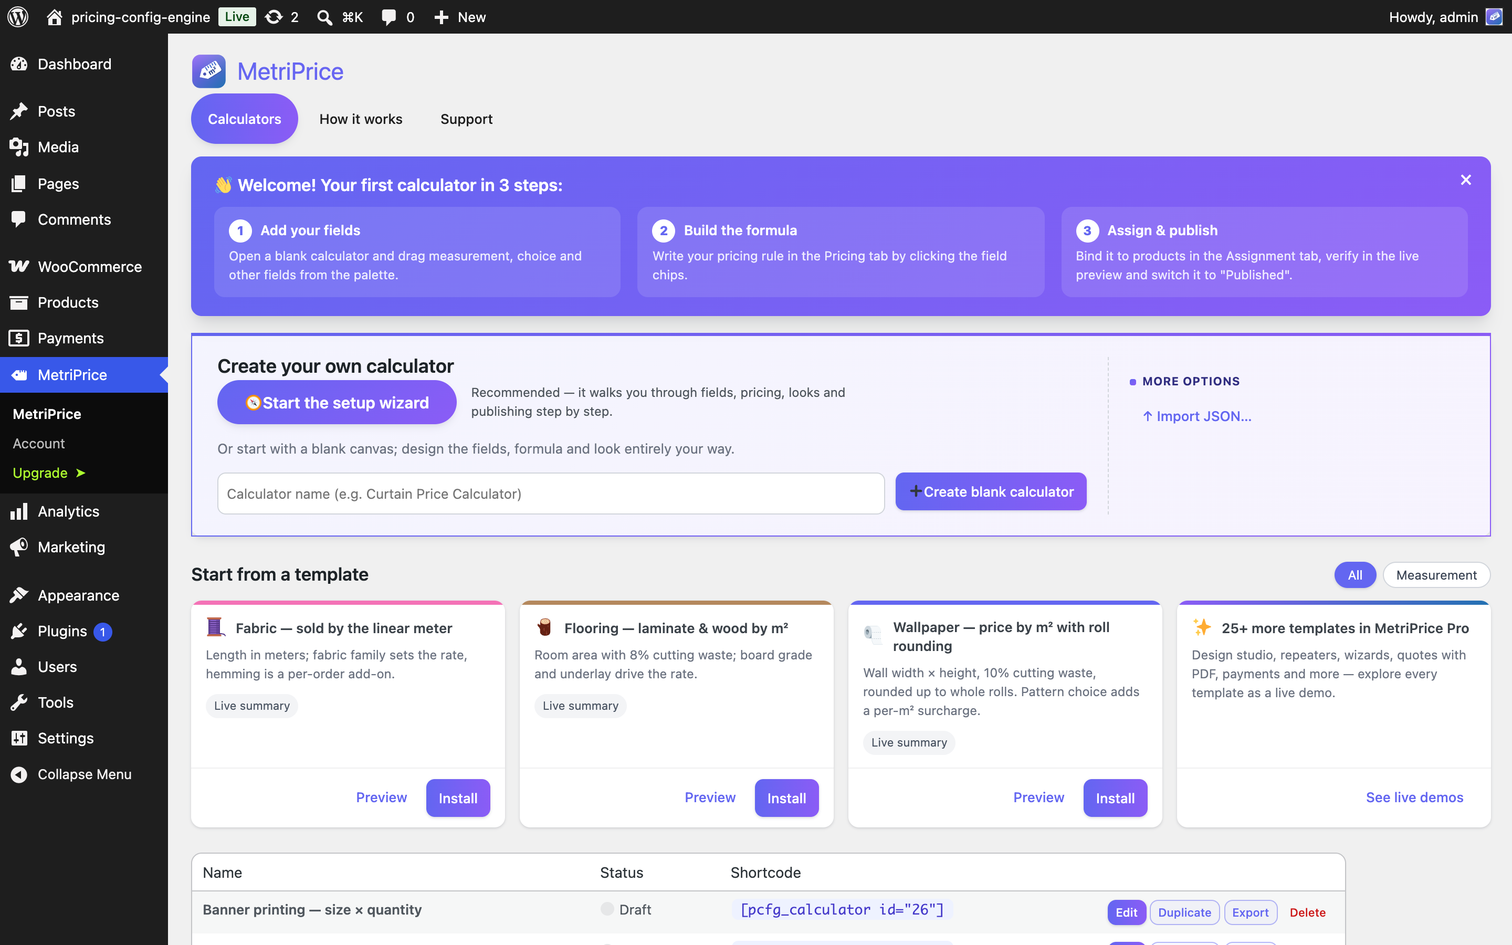The image size is (1512, 945).
Task: Open the search ⌘K icon
Action: (324, 17)
